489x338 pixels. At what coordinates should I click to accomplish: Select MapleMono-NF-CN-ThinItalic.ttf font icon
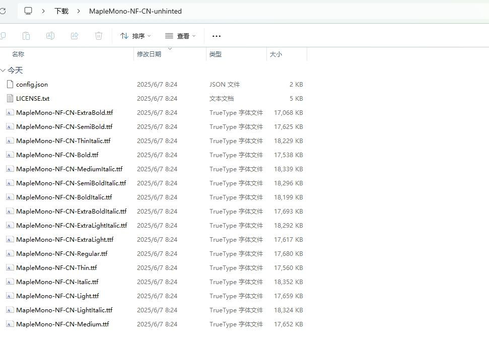pos(10,141)
